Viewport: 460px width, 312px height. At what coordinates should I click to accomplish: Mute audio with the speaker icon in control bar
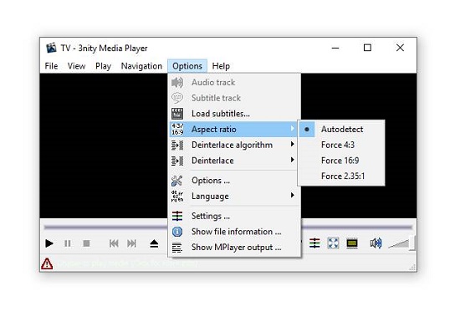[376, 243]
